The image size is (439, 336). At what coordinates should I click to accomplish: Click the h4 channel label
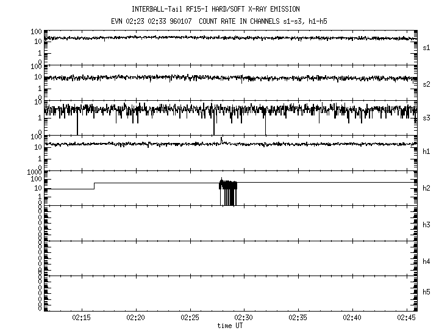click(427, 261)
